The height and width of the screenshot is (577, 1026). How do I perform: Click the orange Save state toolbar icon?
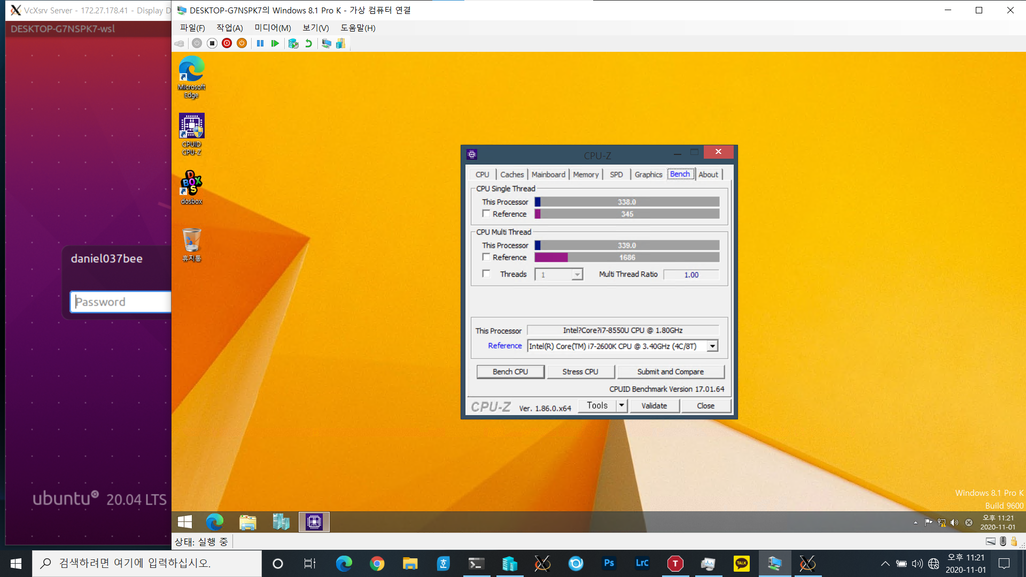pos(242,43)
